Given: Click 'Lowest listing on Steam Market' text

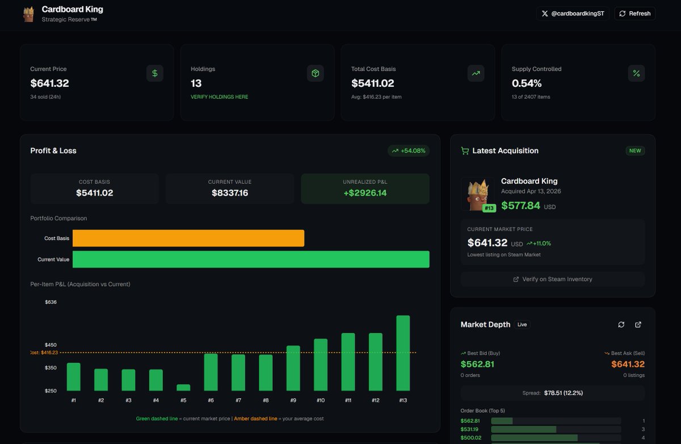Looking at the screenshot, I should click(504, 254).
